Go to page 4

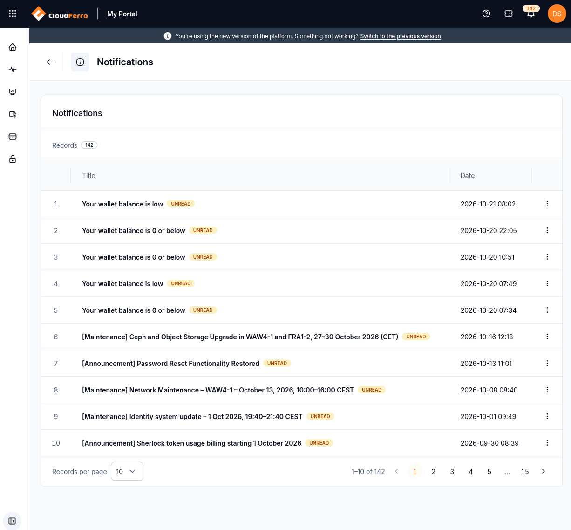[471, 471]
